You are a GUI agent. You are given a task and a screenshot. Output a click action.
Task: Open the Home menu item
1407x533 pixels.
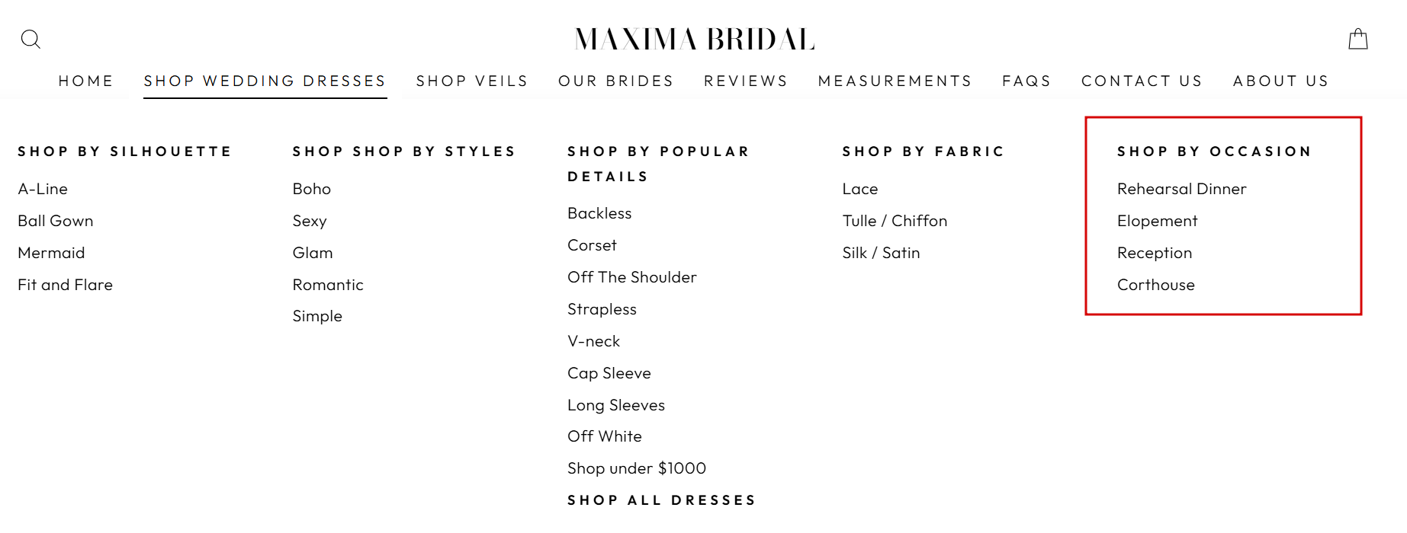pos(86,81)
